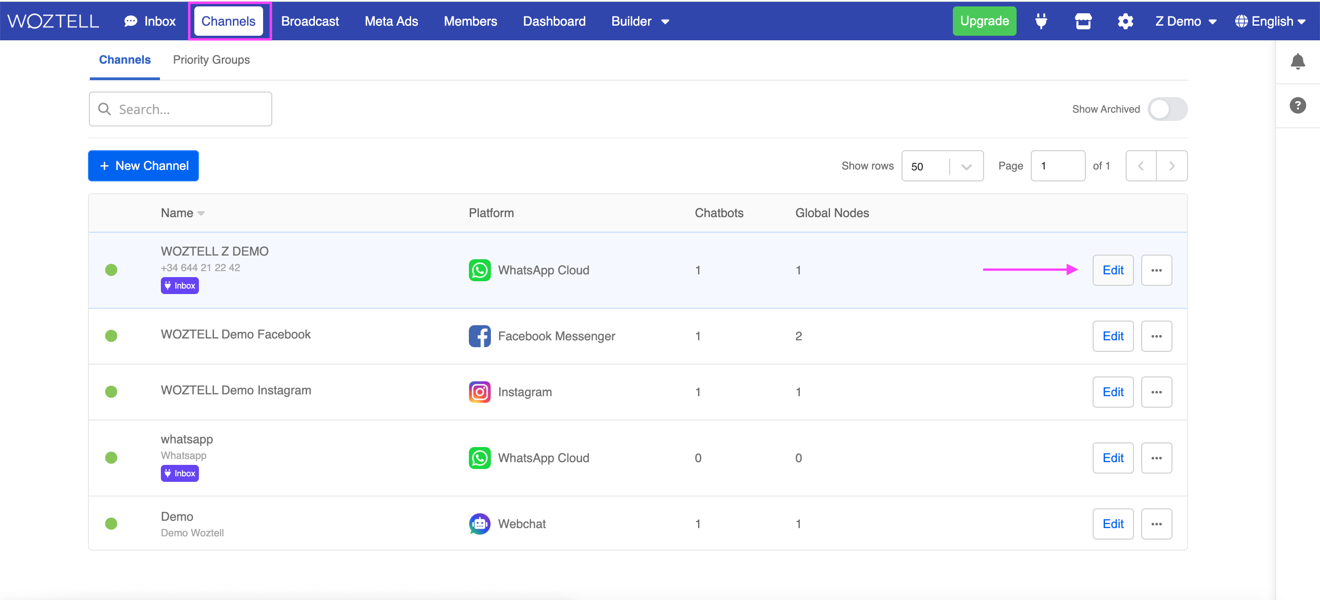Click the Chatbots column header

click(718, 213)
